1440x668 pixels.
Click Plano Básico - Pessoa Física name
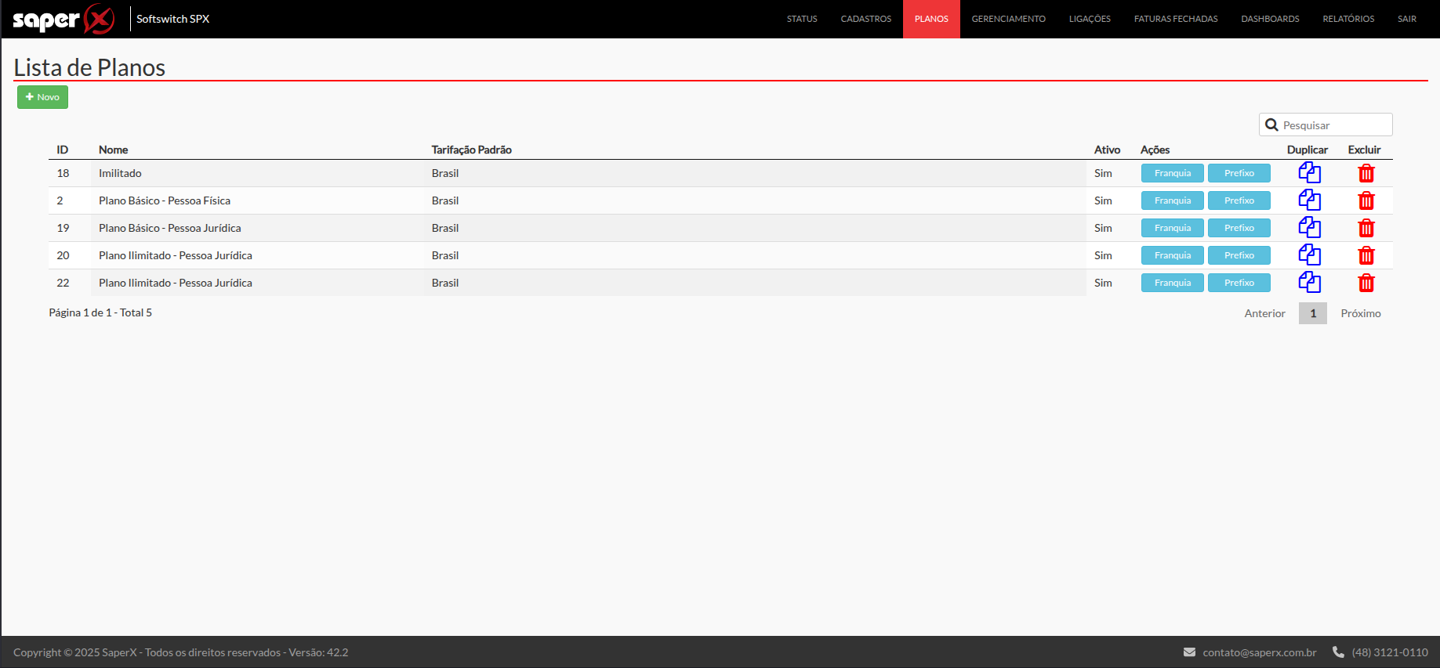tap(165, 200)
